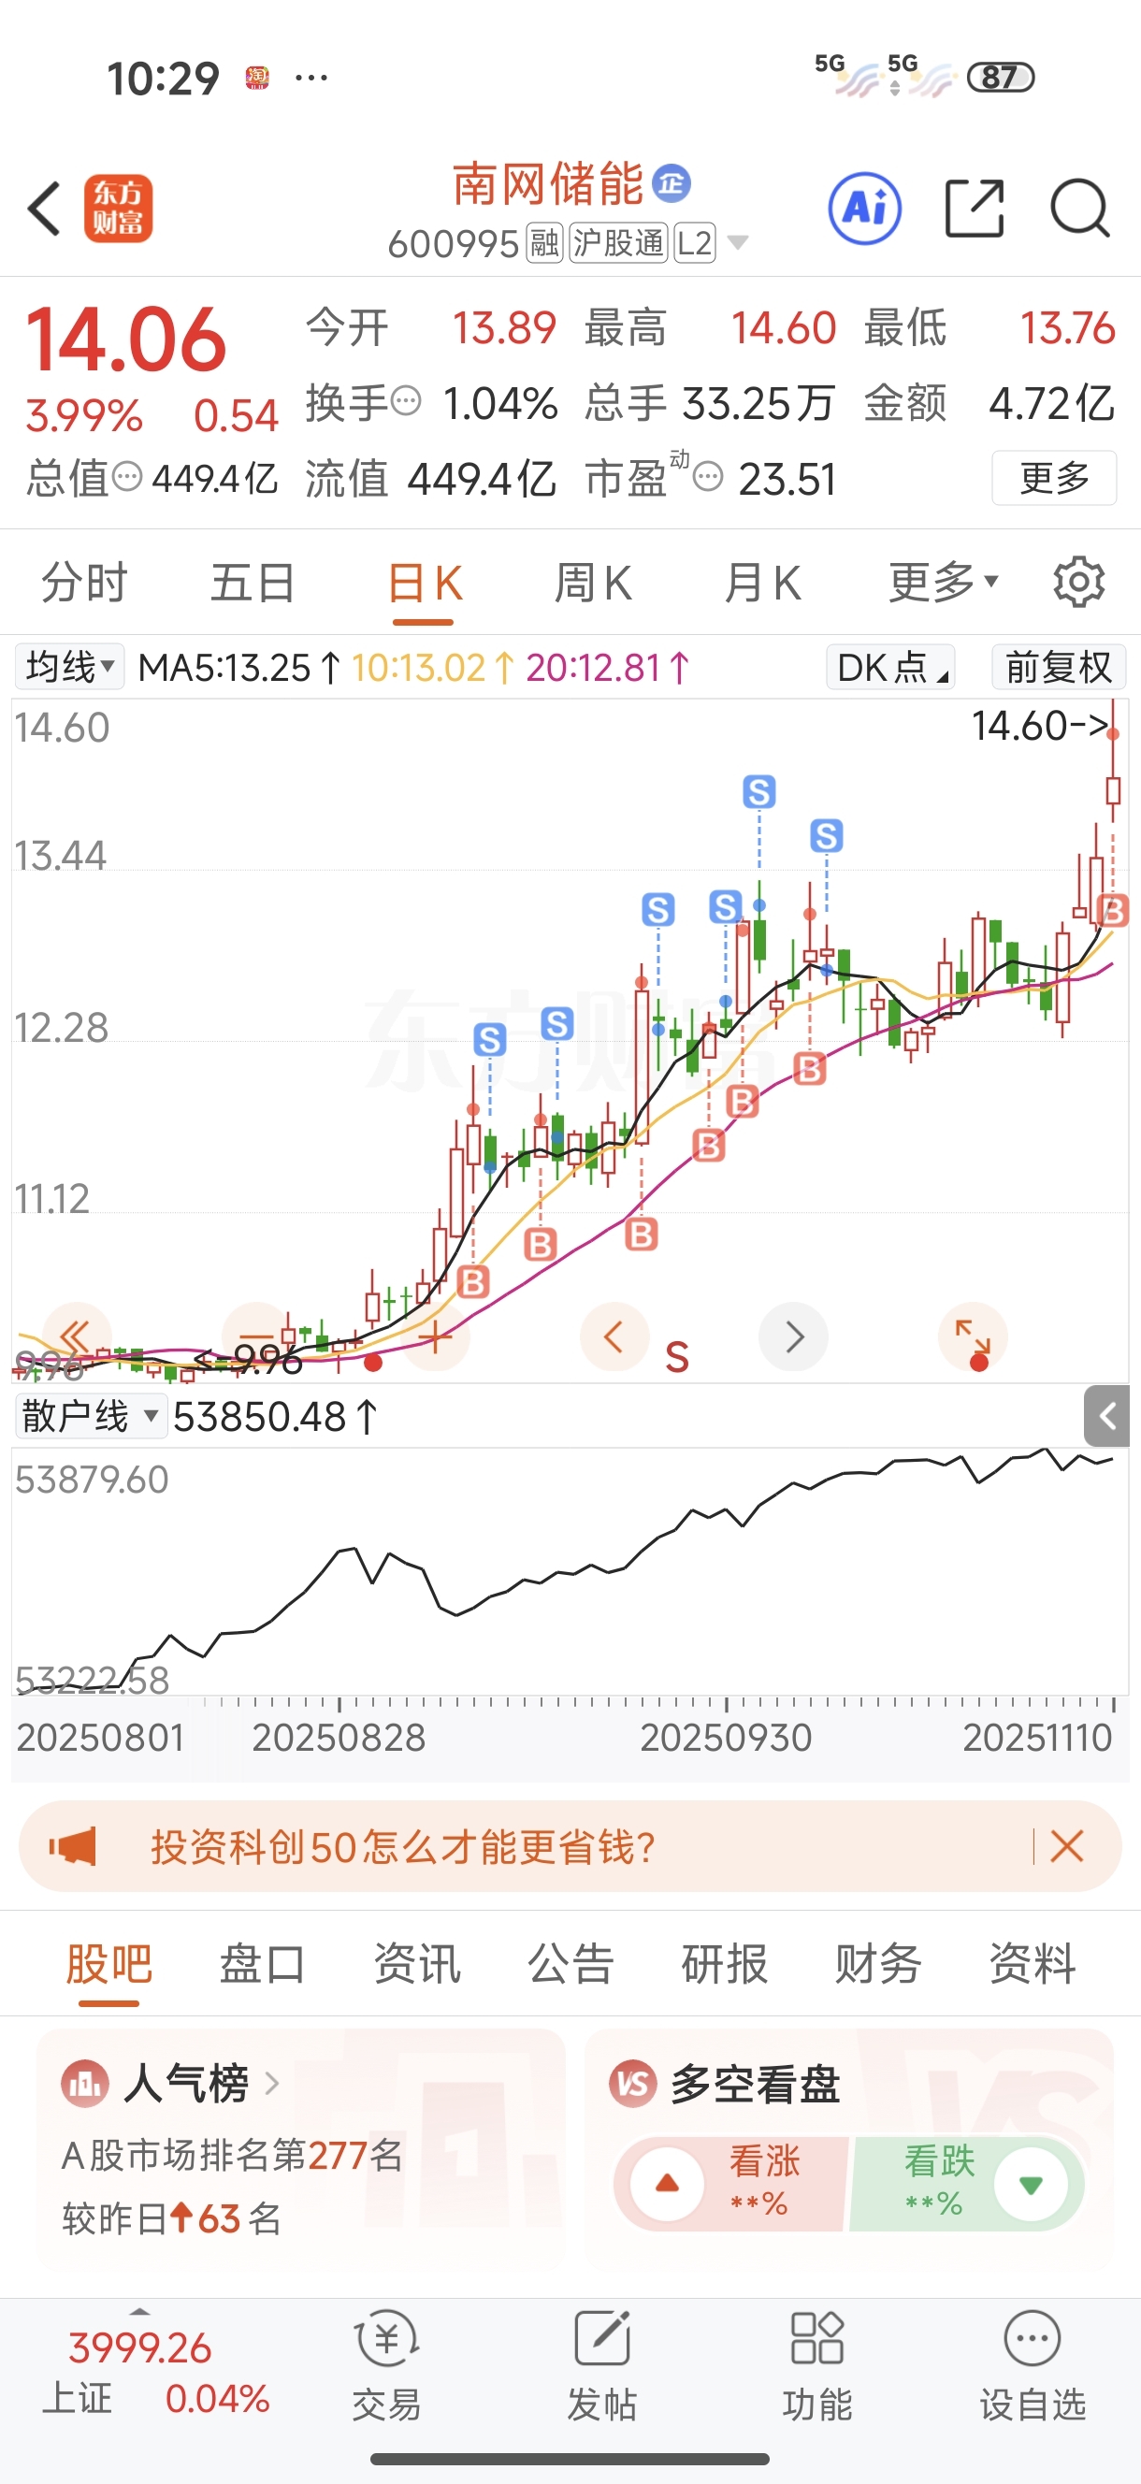The image size is (1141, 2484).
Task: Open the 股吧 tab
Action: pos(109,1964)
